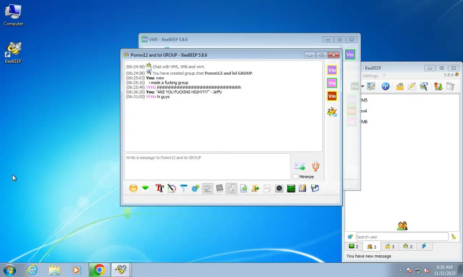
Task: Click the VM6 sender name in the hi guys message
Action: click(150, 97)
